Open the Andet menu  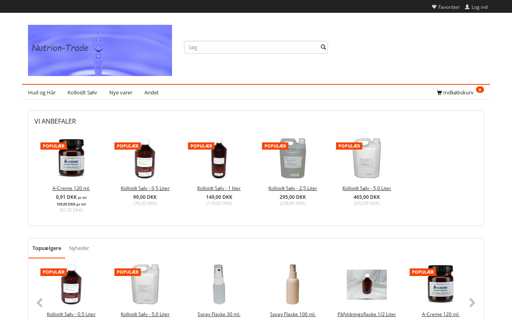tap(152, 92)
